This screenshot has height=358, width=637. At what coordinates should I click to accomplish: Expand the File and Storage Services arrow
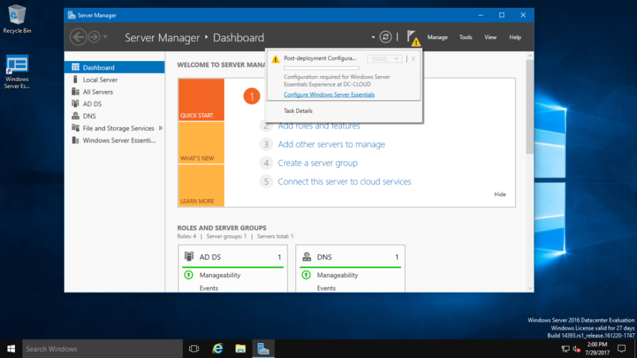point(161,128)
